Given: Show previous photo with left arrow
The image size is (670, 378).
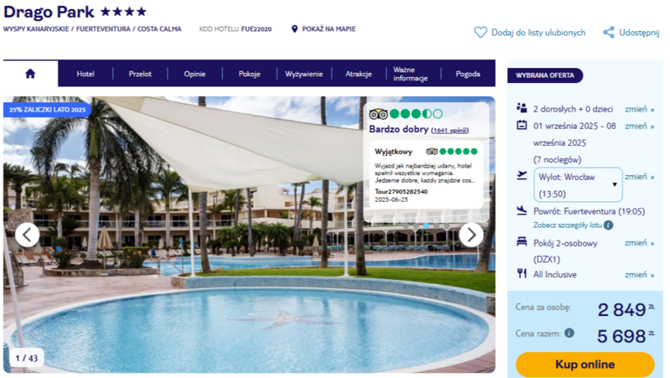Looking at the screenshot, I should pyautogui.click(x=28, y=235).
